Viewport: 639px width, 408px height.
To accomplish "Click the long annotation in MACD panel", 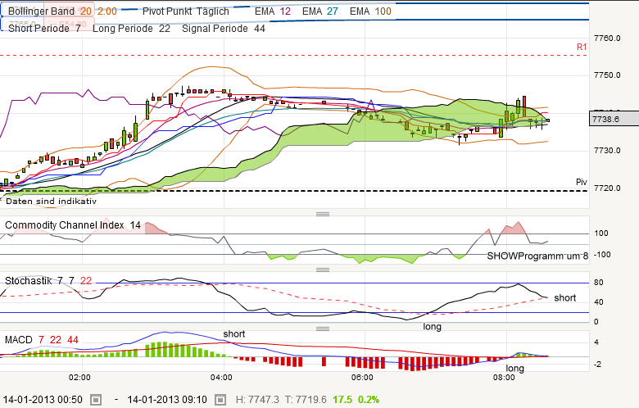I will tap(514, 368).
